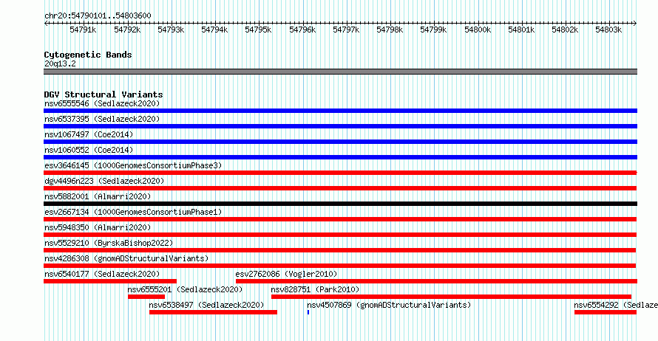Image resolution: width=658 pixels, height=341 pixels.
Task: Select the nsv5948350 (Almarri2020) label
Action: [x=98, y=227]
